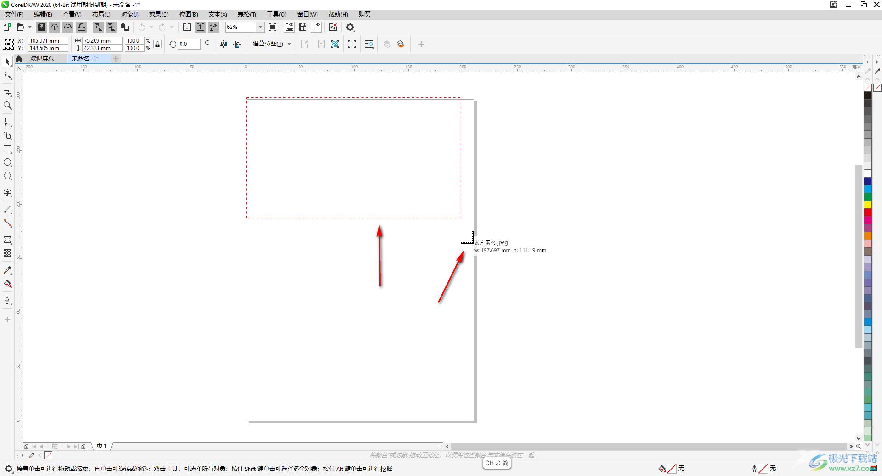Click the X position input field
The image size is (882, 476).
48,40
